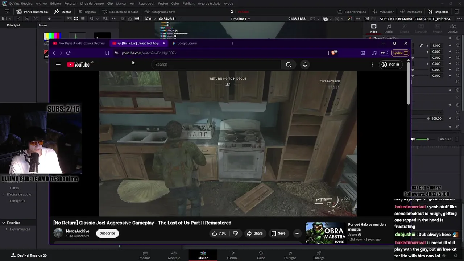This screenshot has width=464, height=261.
Task: Like the video with 7.9K likes
Action: coord(219,233)
